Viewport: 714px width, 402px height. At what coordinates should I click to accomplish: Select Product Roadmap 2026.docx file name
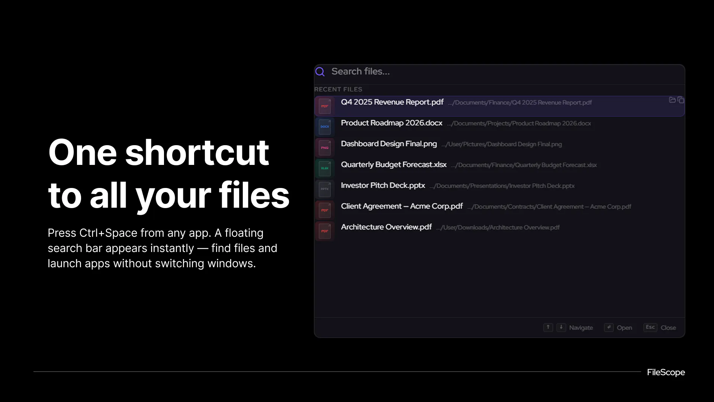pos(392,123)
